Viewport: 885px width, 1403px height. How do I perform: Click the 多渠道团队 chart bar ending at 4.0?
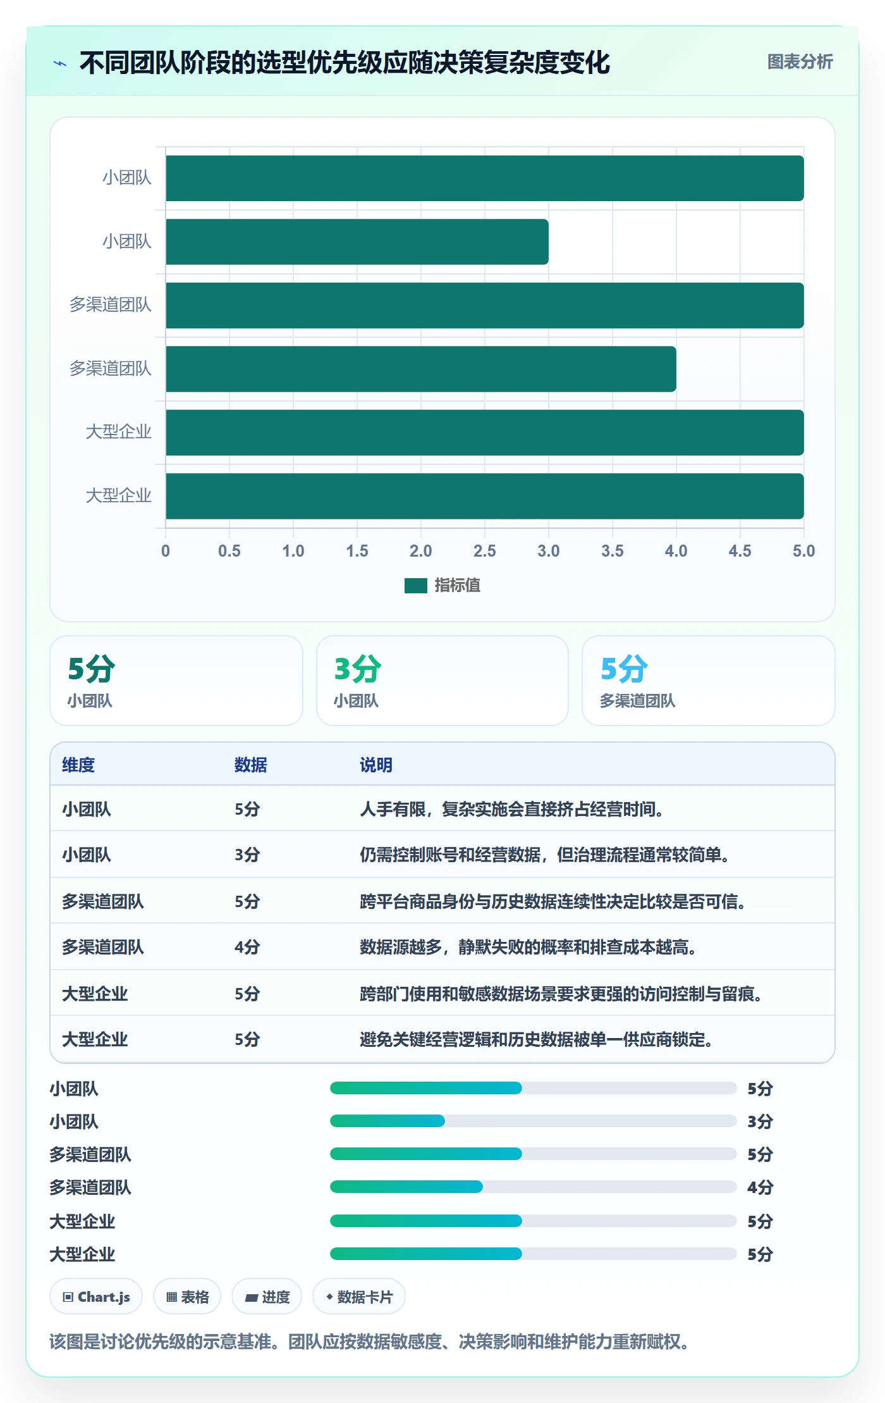421,369
